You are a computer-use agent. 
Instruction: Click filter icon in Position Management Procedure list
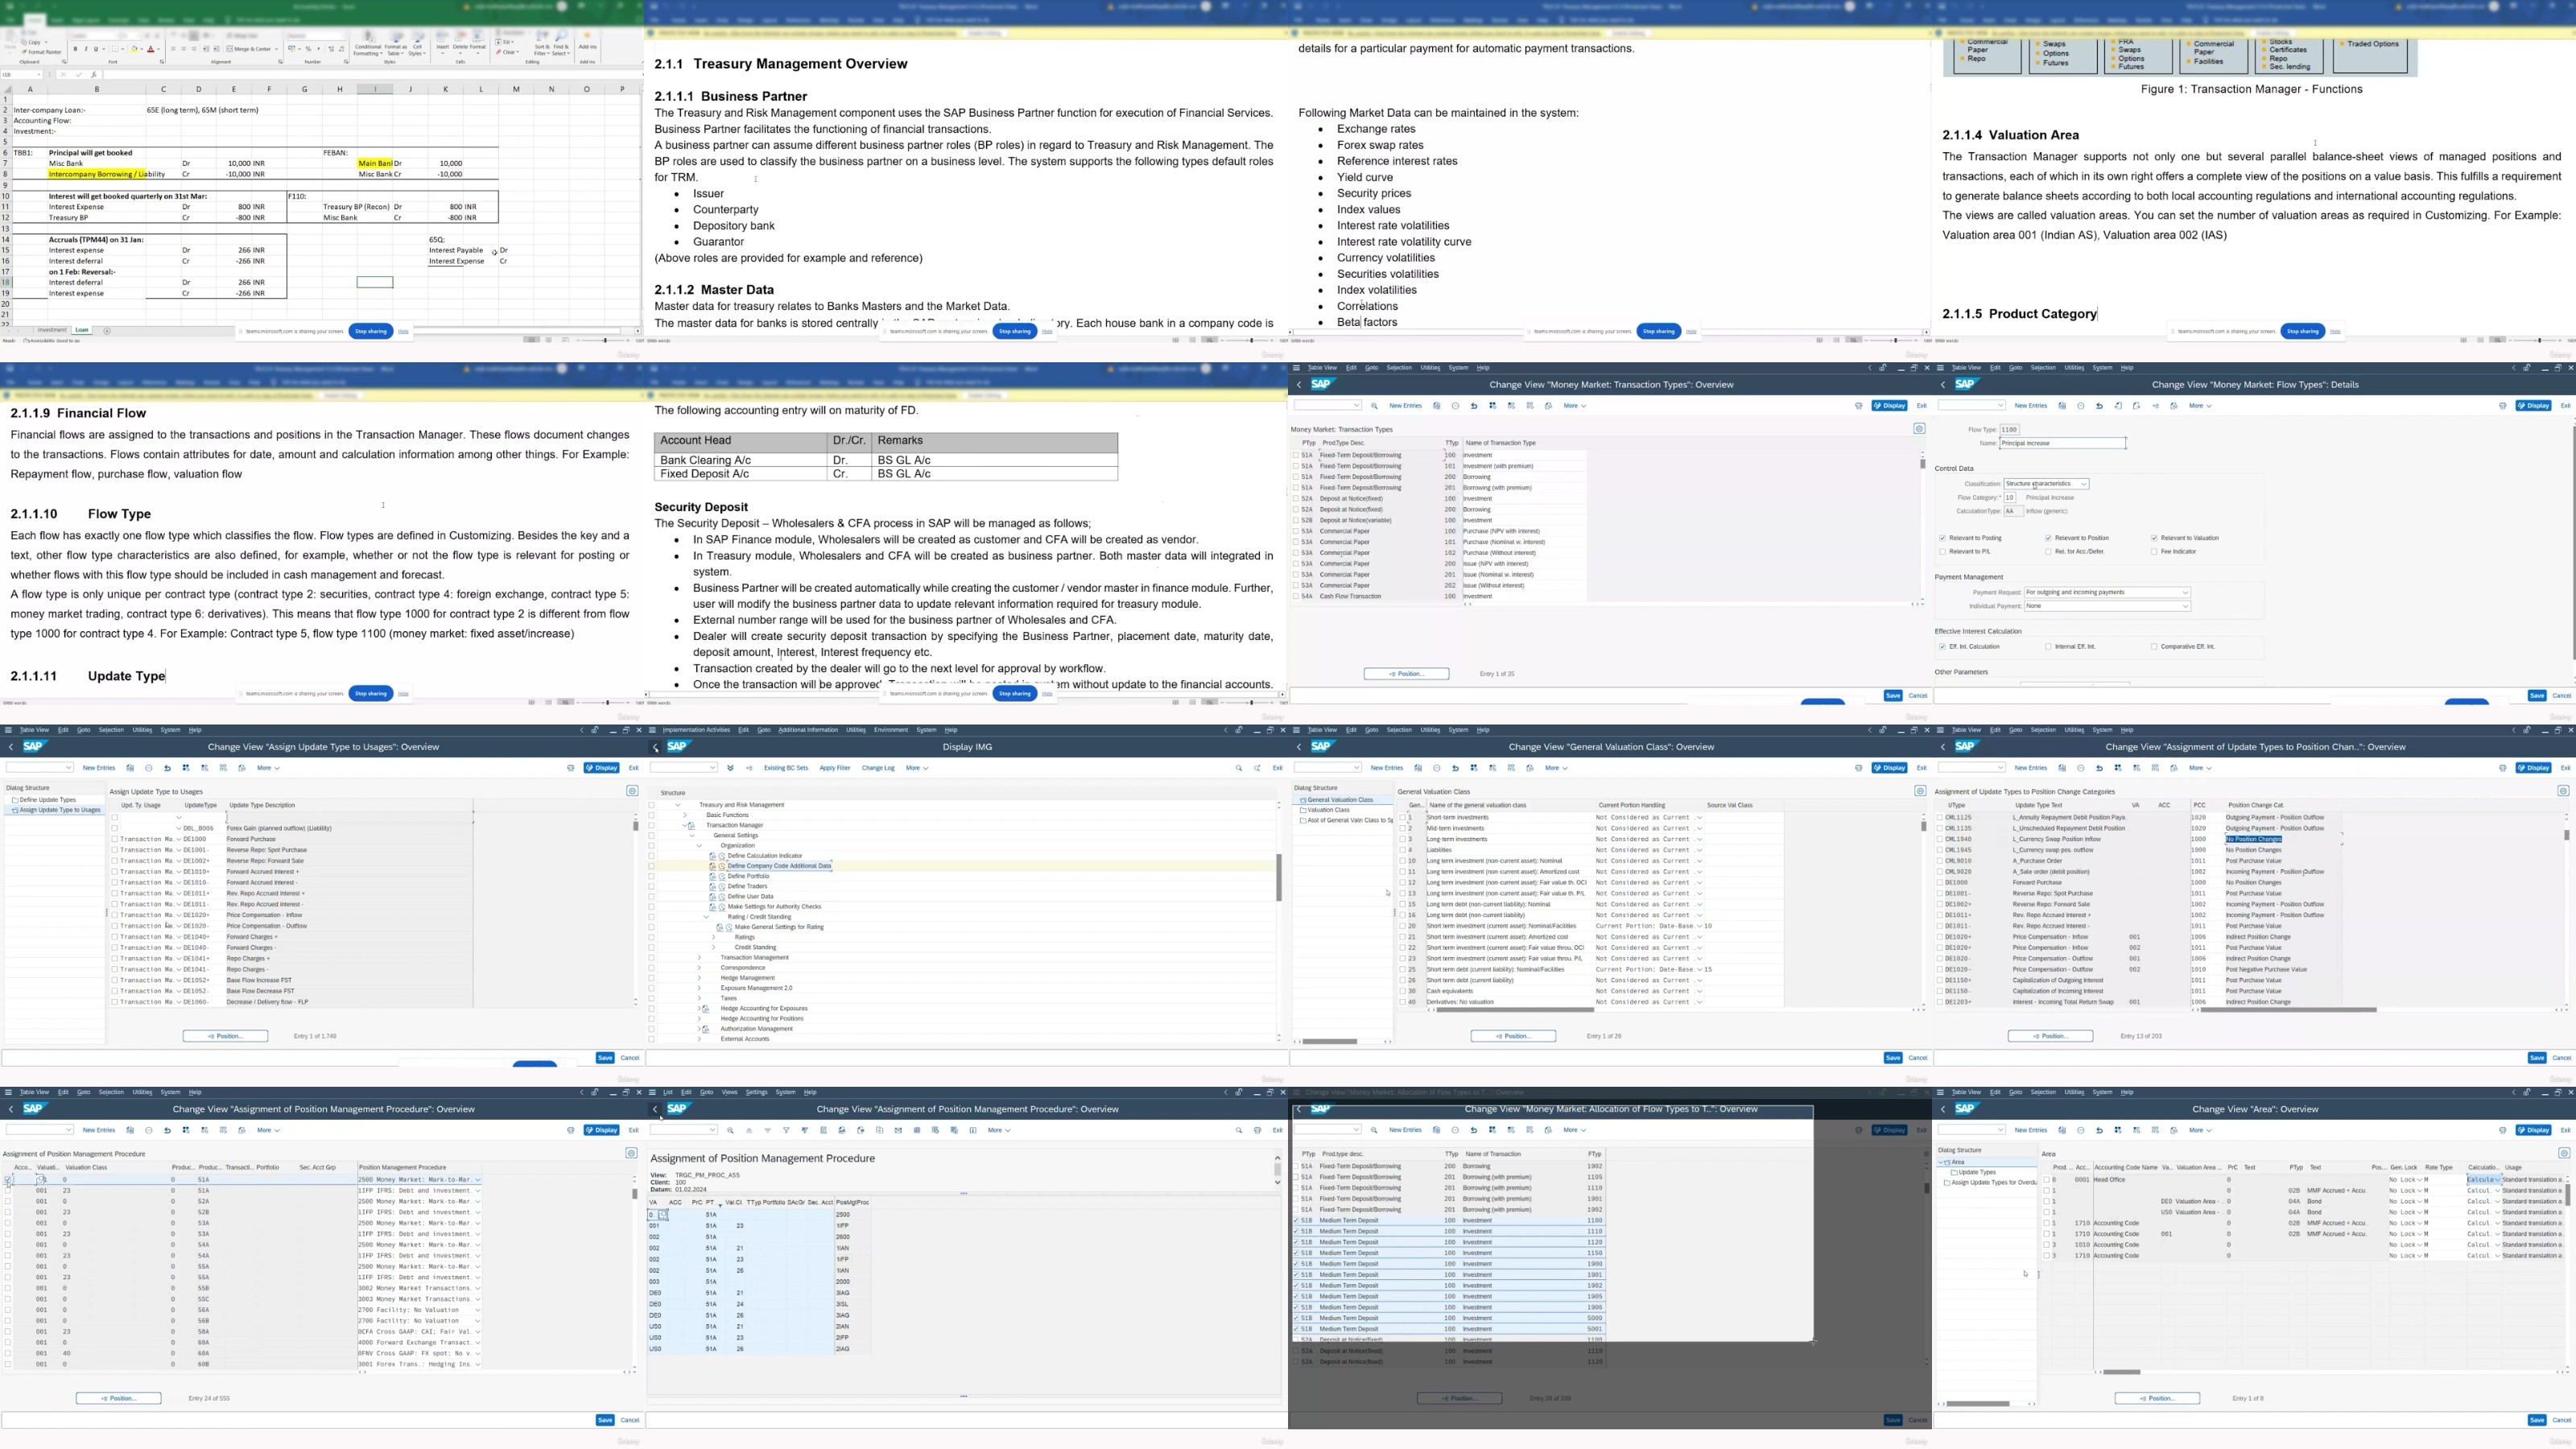(786, 1130)
